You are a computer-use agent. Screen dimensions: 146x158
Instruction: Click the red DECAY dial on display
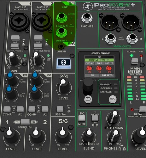(90, 68)
